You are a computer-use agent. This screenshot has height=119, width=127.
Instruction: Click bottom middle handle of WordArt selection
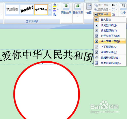click(x=42, y=64)
